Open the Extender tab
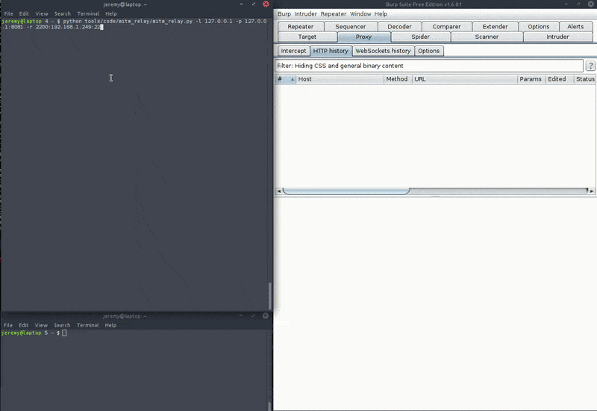This screenshot has height=411, width=597. pyautogui.click(x=495, y=26)
